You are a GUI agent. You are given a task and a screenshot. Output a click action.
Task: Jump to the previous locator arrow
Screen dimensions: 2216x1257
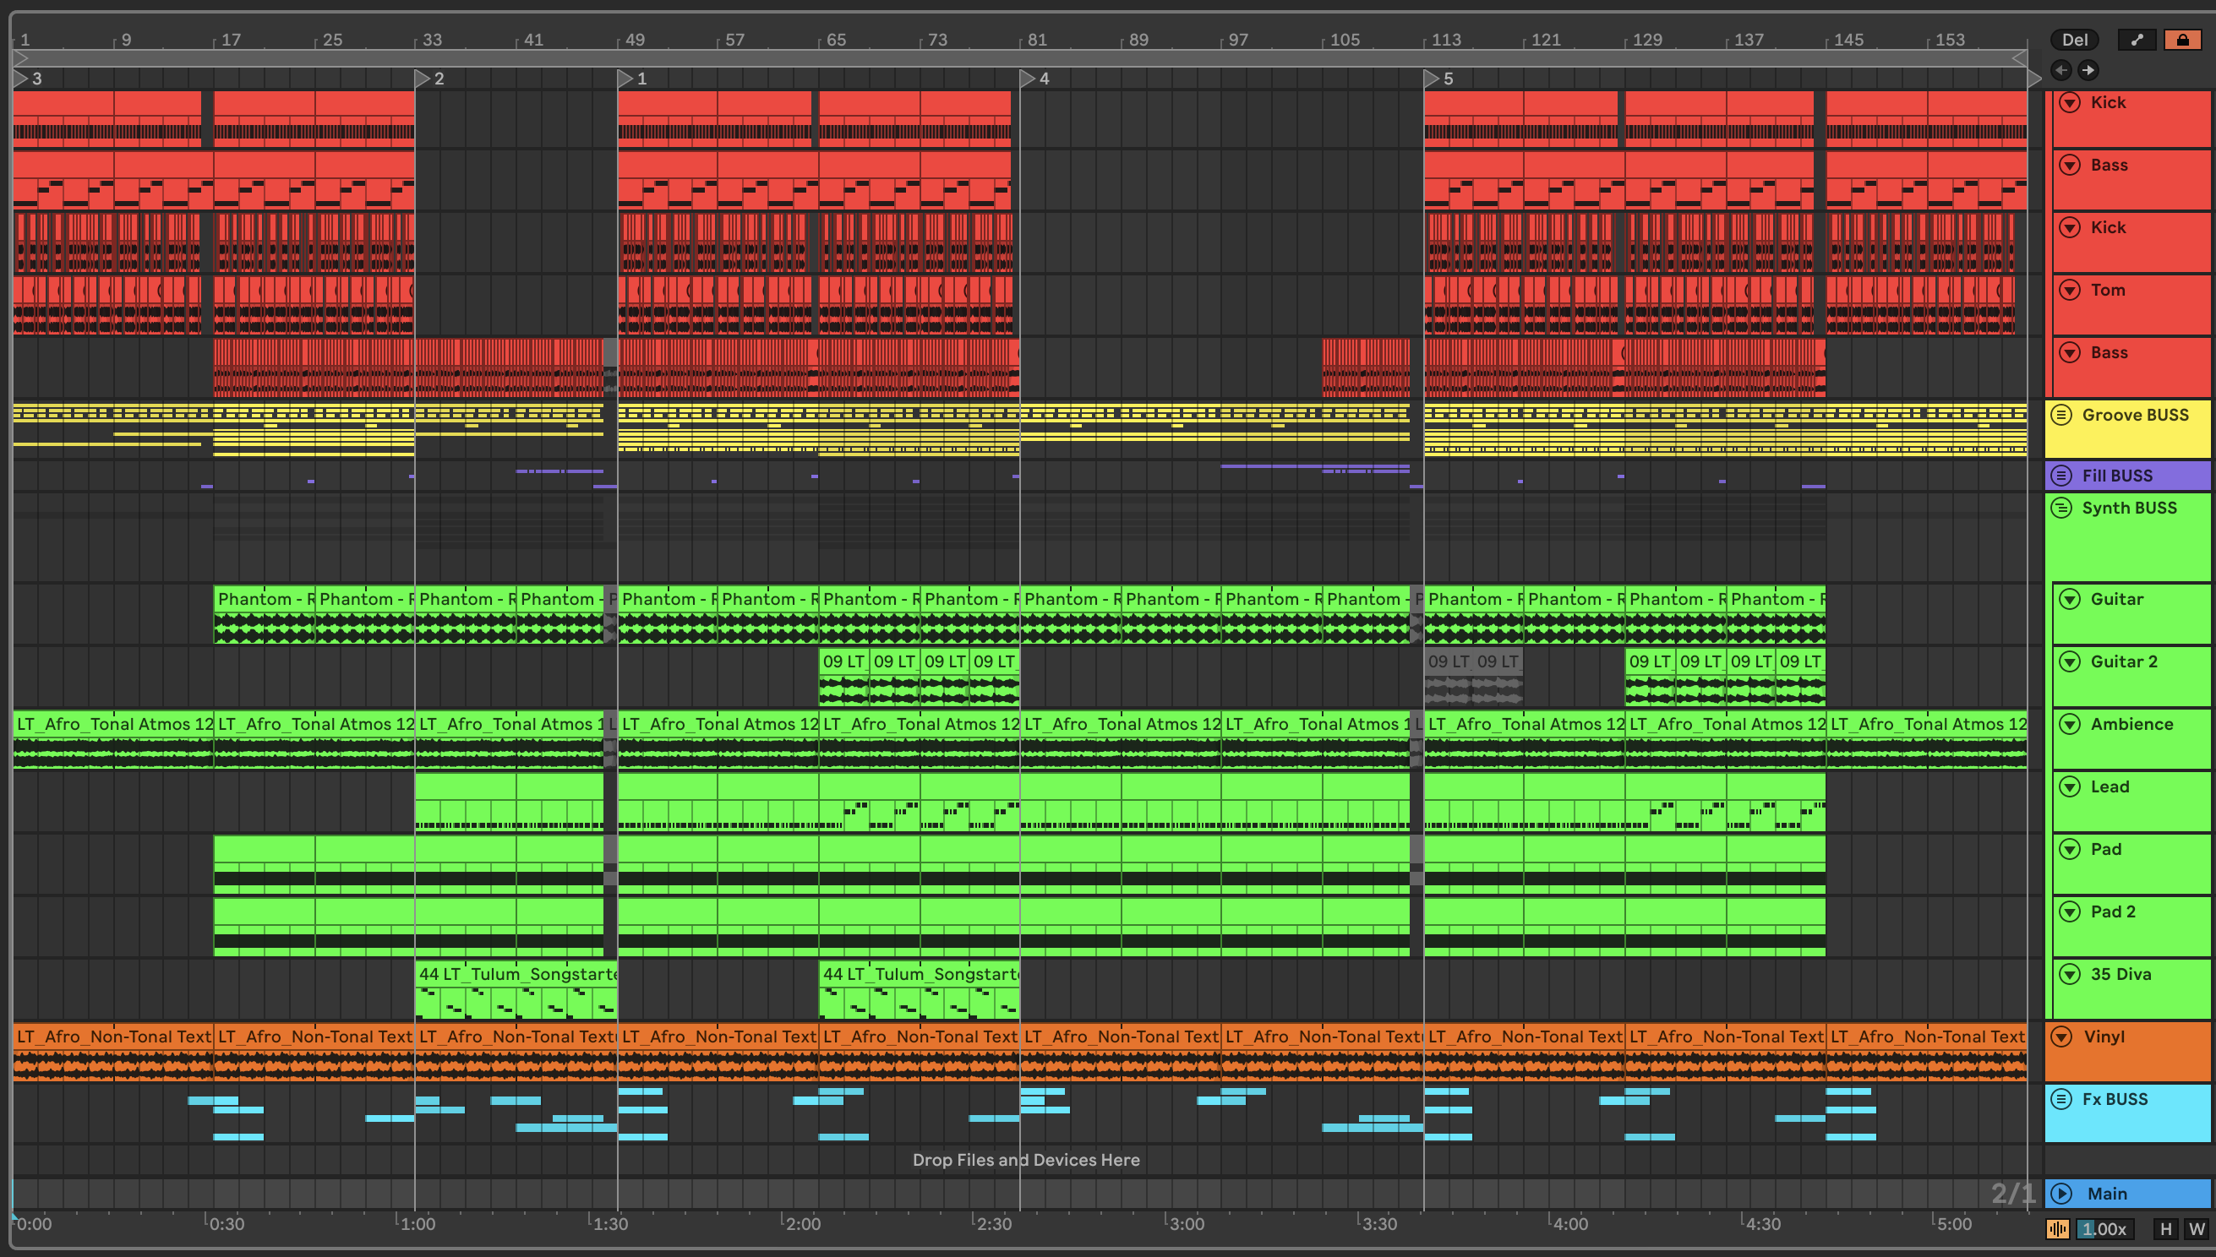(2061, 70)
